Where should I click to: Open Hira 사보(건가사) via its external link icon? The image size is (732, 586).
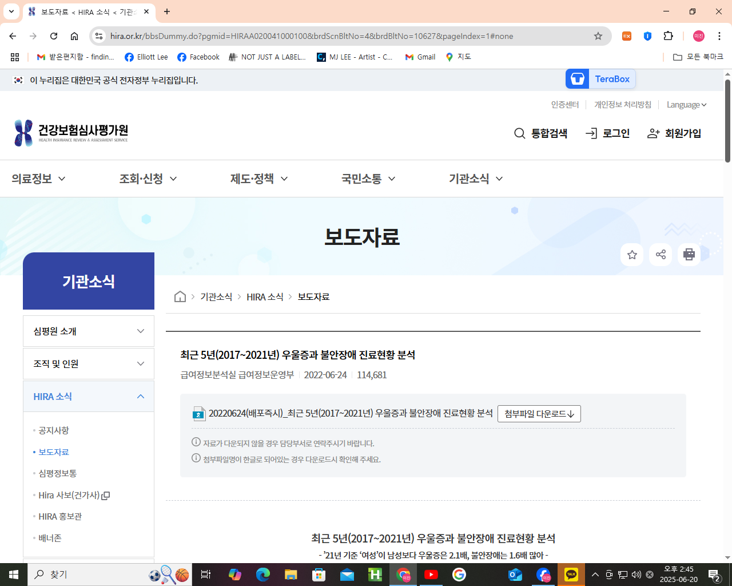(105, 495)
